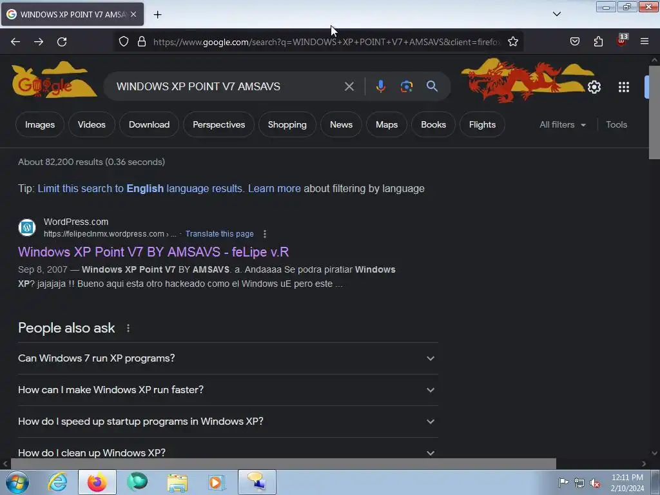660x495 pixels.
Task: Focus the URL address bar
Action: [326, 42]
